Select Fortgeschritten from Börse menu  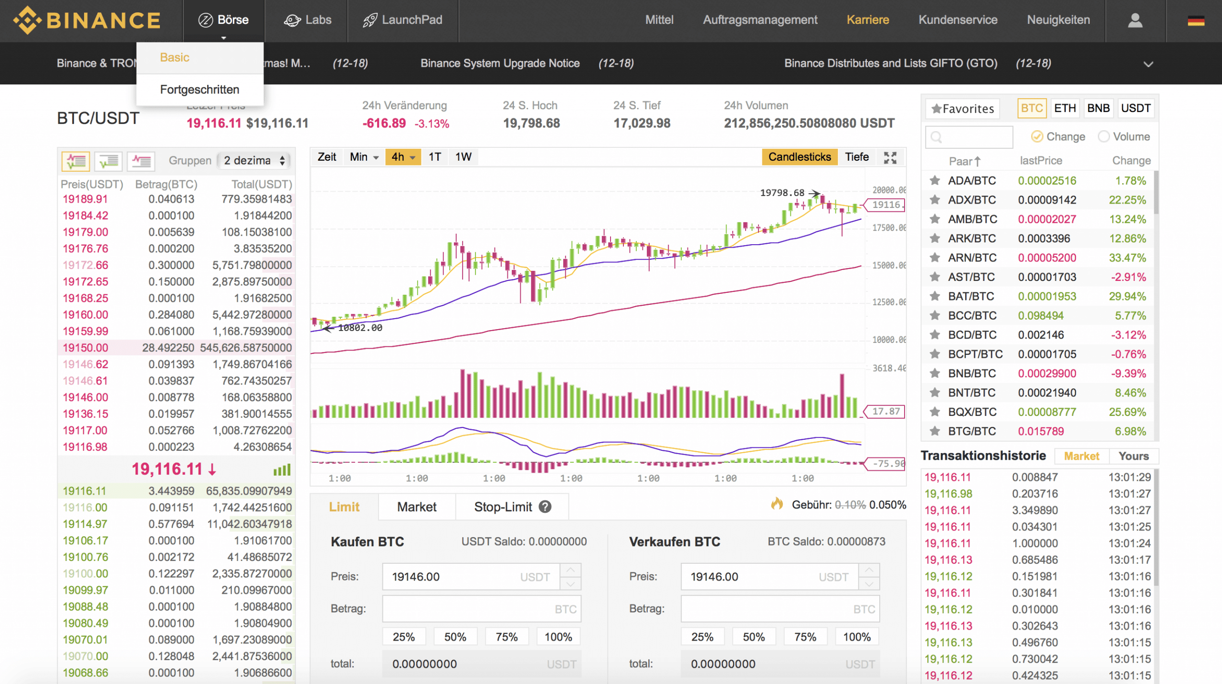200,90
